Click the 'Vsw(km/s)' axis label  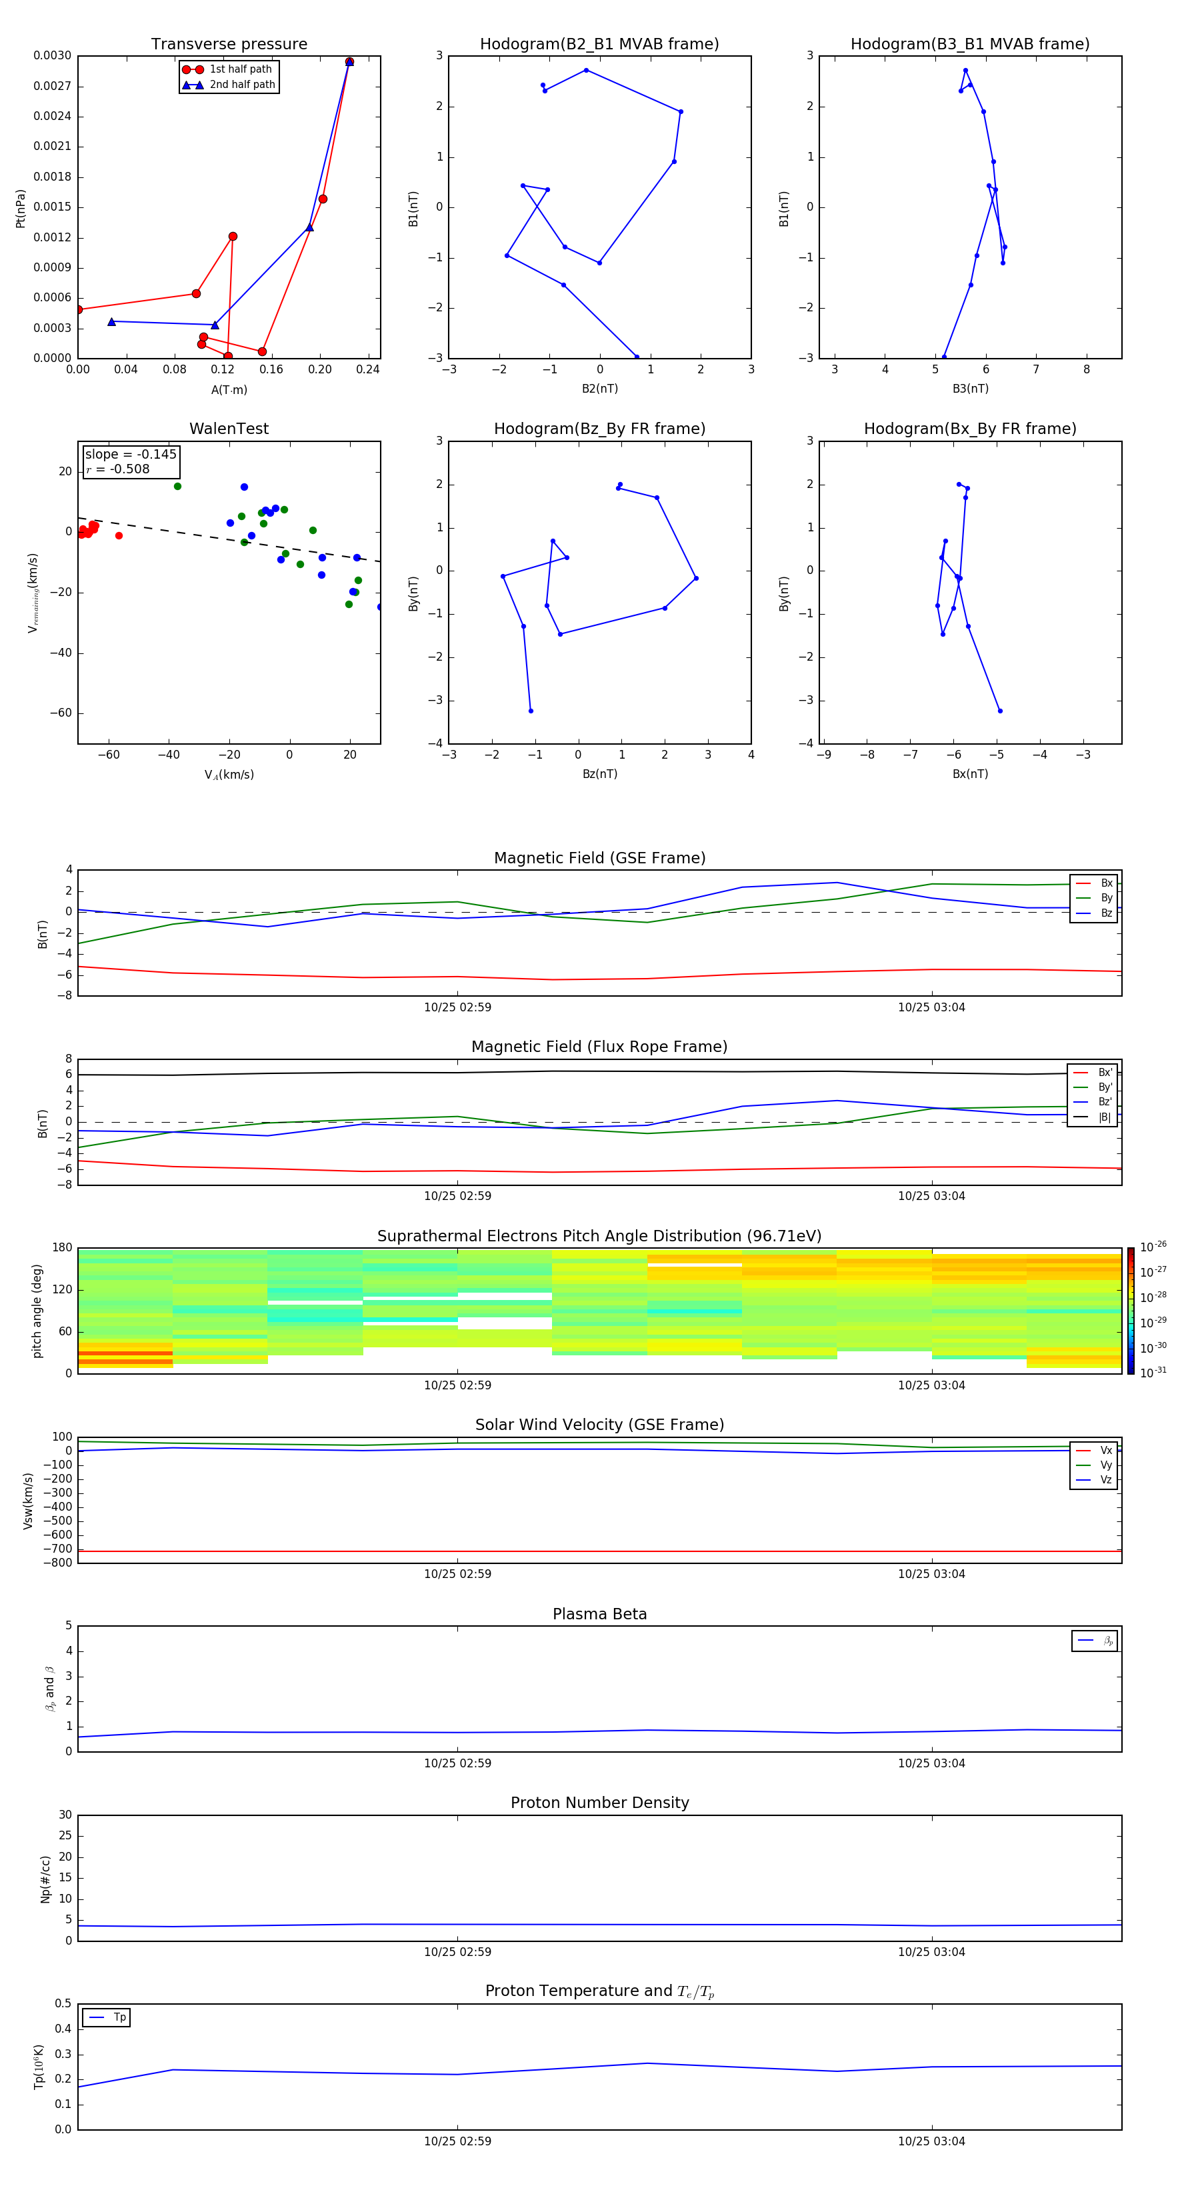click(x=27, y=1501)
